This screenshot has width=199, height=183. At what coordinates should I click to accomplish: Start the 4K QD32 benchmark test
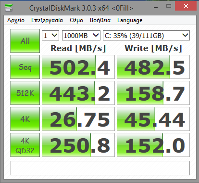pyautogui.click(x=25, y=145)
